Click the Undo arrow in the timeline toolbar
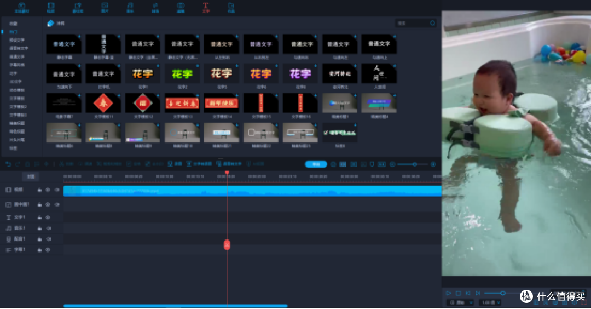The height and width of the screenshot is (309, 591). 8,164
